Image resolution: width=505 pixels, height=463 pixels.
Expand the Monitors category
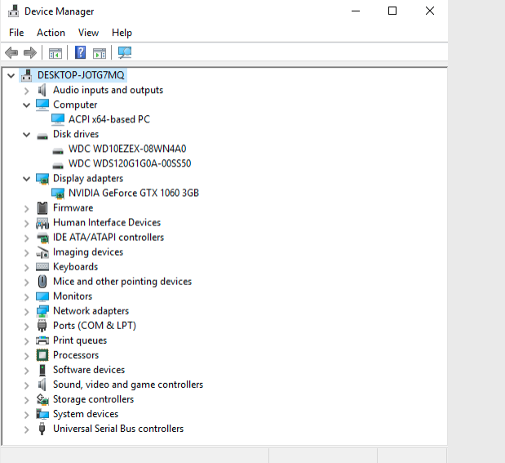(27, 297)
